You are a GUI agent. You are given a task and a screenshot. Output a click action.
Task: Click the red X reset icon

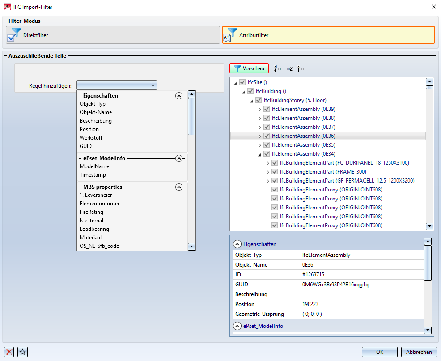[x=9, y=352]
